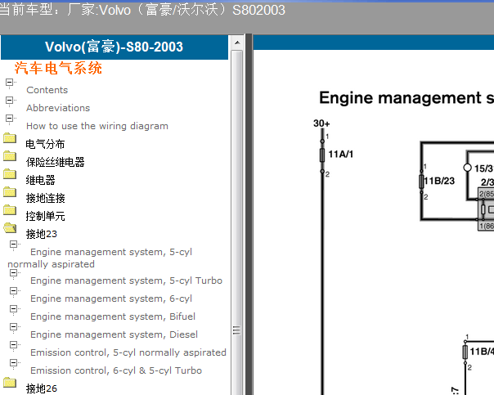Open the 接地连接 folder icon
This screenshot has height=395, width=494.
[10, 192]
